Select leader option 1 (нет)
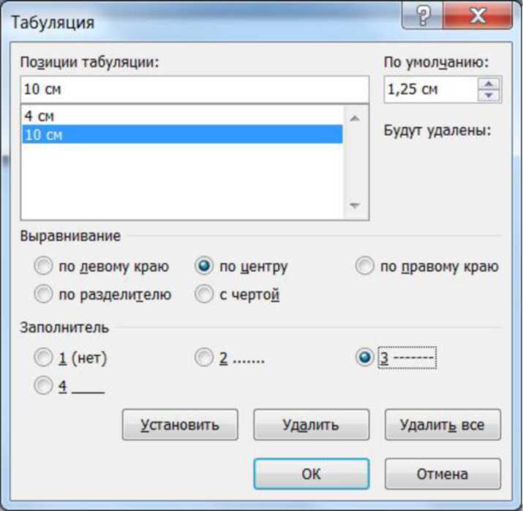Screen dimensions: 523x511 [x=45, y=358]
